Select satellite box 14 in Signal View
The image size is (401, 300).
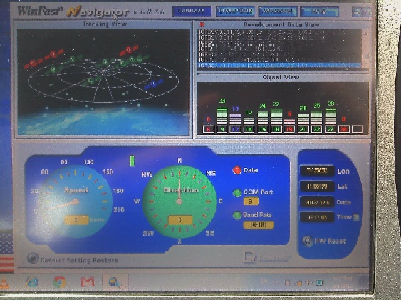click(249, 129)
